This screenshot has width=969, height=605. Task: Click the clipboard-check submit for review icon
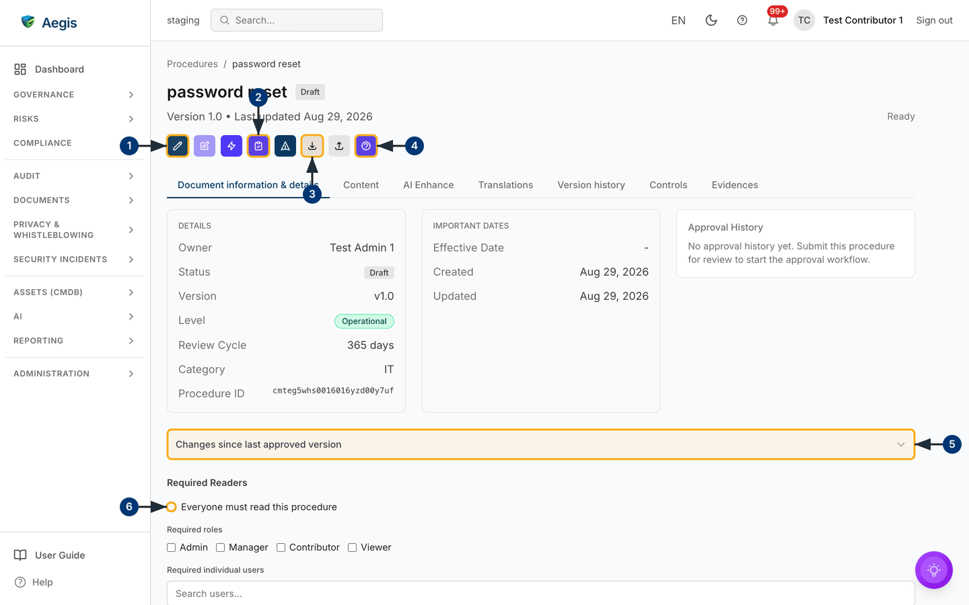tap(258, 146)
